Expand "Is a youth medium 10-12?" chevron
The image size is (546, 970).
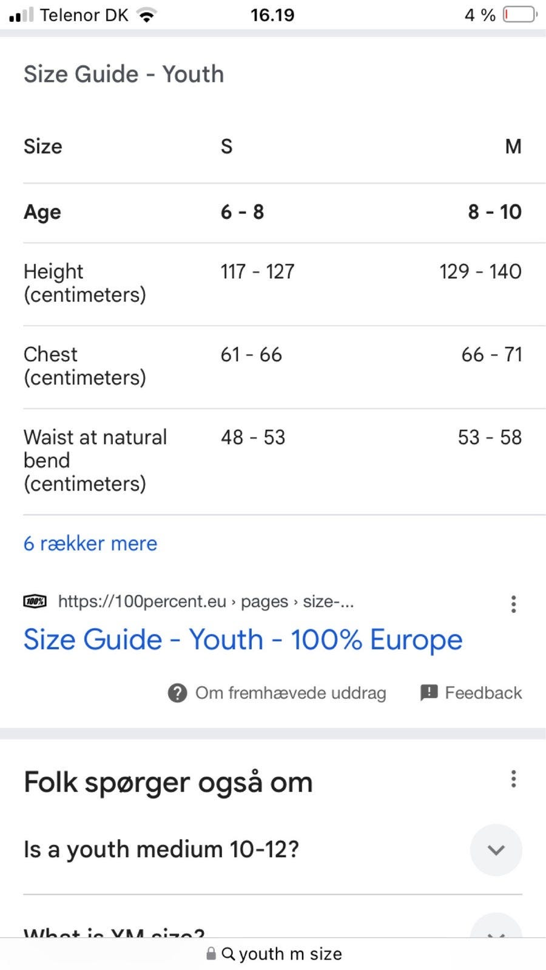click(496, 850)
